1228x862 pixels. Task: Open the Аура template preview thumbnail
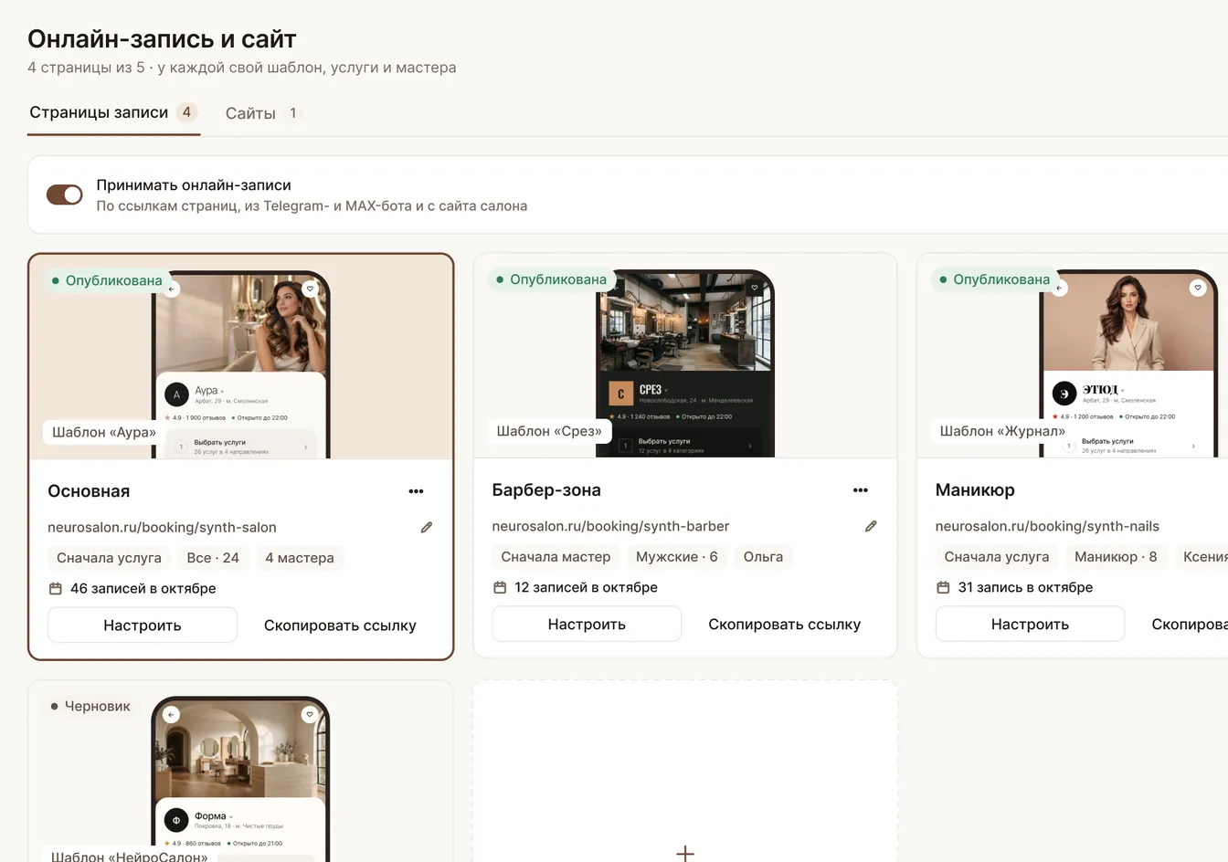pos(240,365)
